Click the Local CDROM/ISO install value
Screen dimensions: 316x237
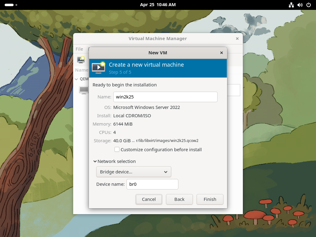[x=132, y=116]
